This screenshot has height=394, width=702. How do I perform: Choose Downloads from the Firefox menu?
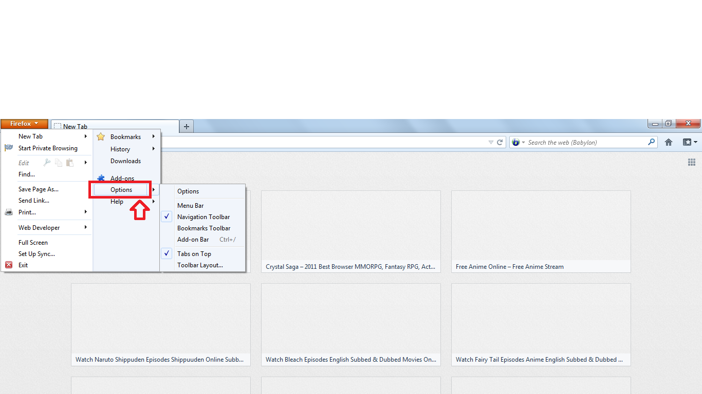[x=125, y=161]
